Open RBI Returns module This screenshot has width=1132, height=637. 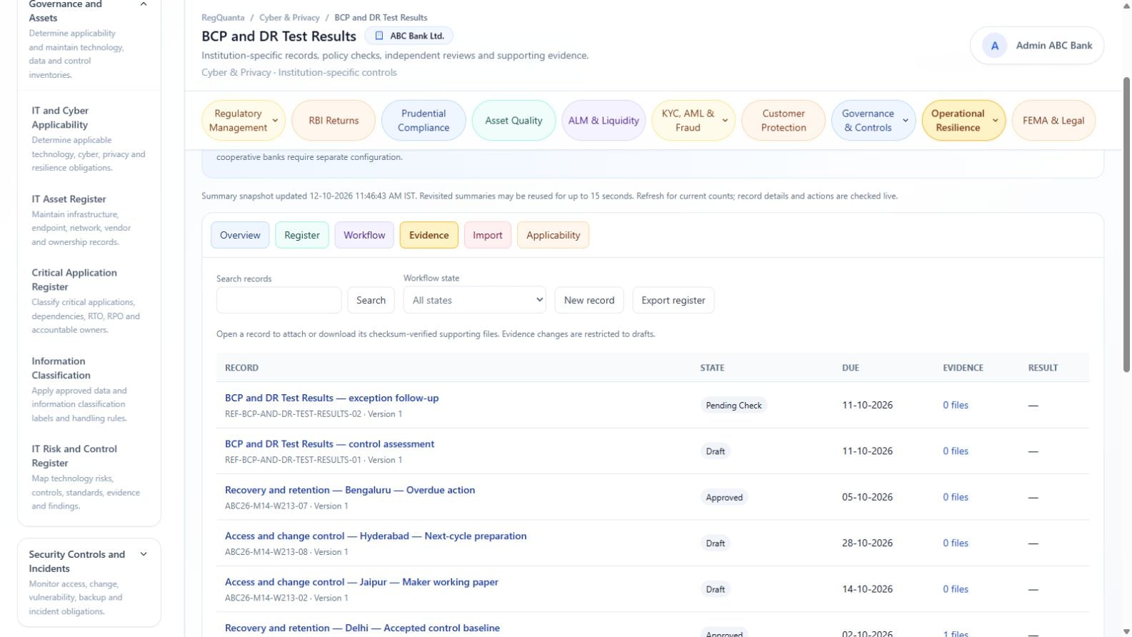pyautogui.click(x=334, y=121)
